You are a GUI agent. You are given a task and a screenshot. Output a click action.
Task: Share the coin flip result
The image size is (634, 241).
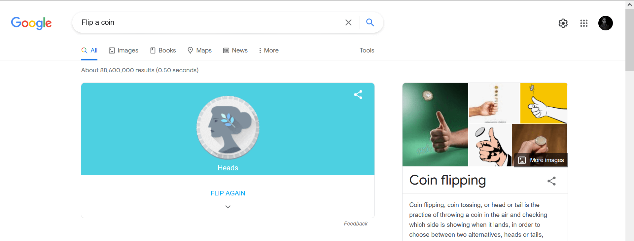point(358,95)
